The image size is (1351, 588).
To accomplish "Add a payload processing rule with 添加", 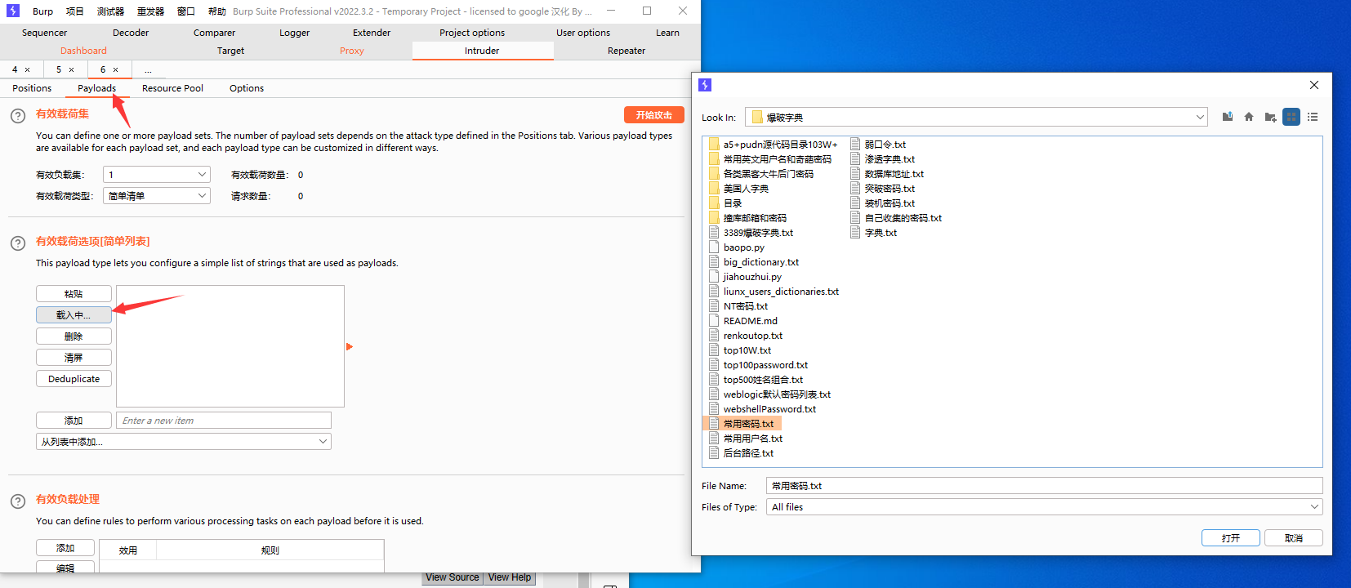I will 65,548.
